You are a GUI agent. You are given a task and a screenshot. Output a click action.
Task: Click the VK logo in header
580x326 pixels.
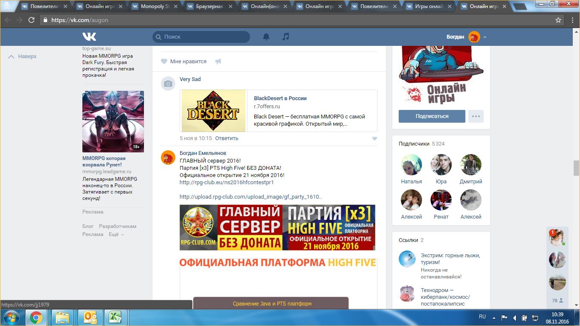click(x=89, y=37)
